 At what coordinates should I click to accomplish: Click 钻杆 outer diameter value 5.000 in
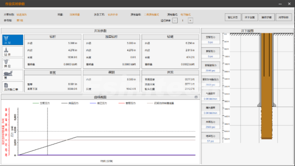point(73,43)
